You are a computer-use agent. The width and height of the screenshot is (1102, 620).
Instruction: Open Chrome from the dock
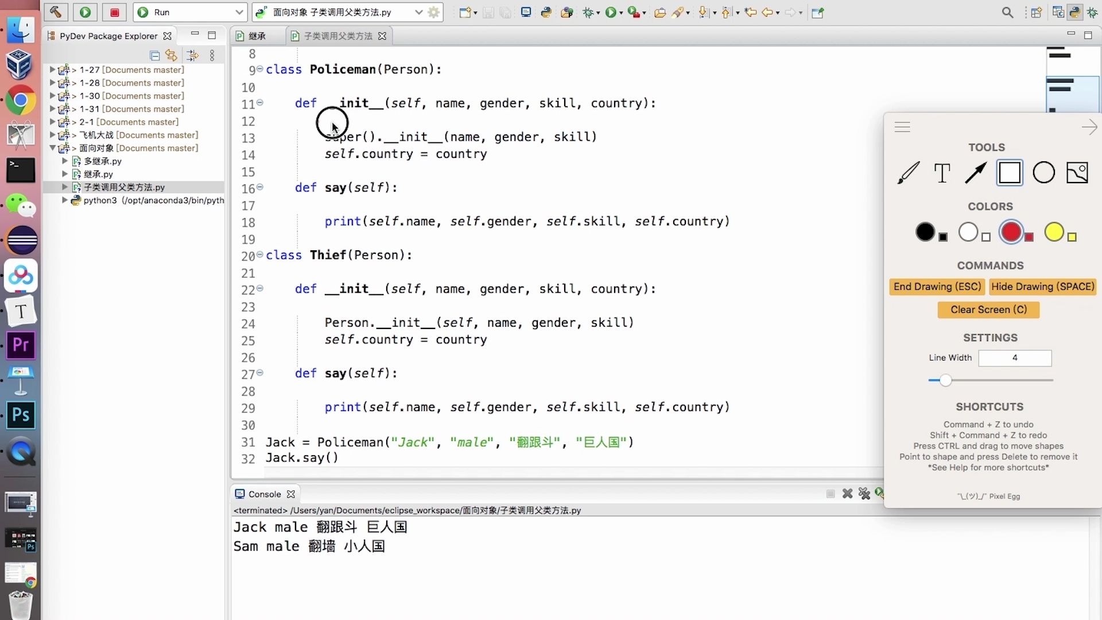coord(20,99)
